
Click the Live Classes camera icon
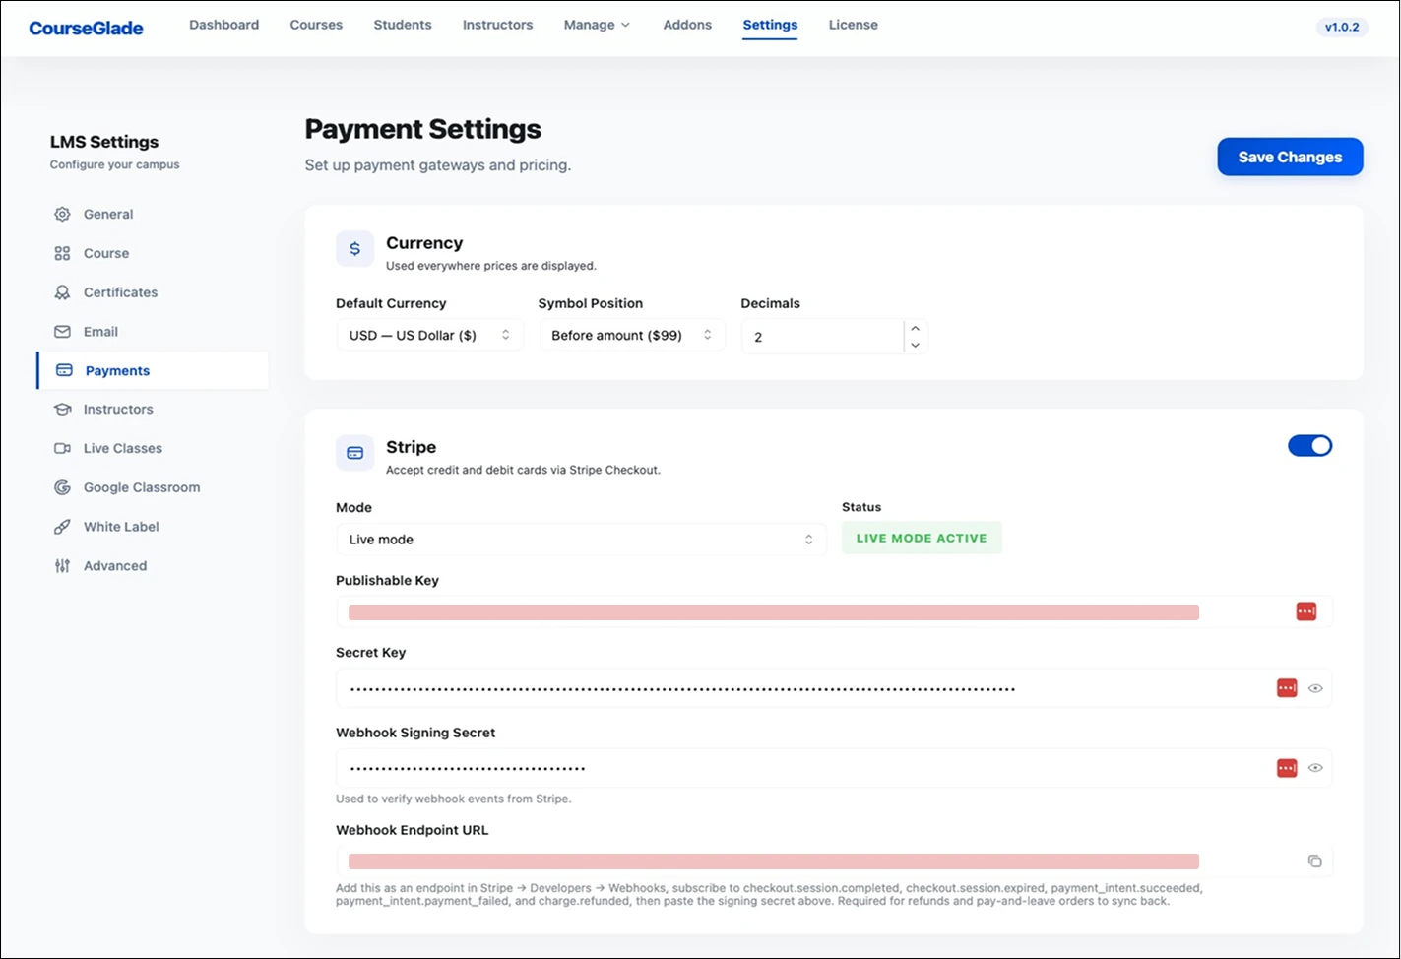click(62, 448)
